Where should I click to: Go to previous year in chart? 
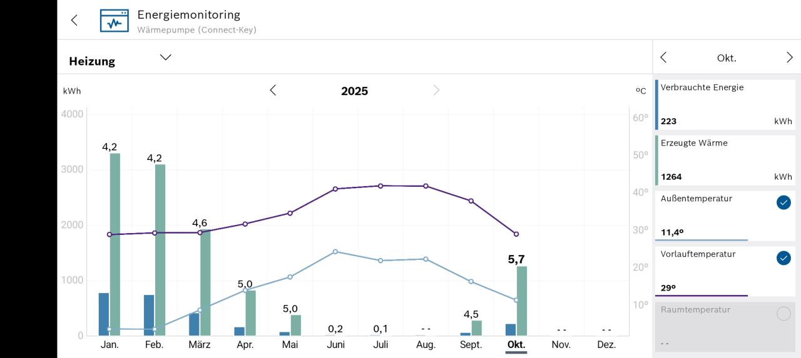(x=273, y=91)
